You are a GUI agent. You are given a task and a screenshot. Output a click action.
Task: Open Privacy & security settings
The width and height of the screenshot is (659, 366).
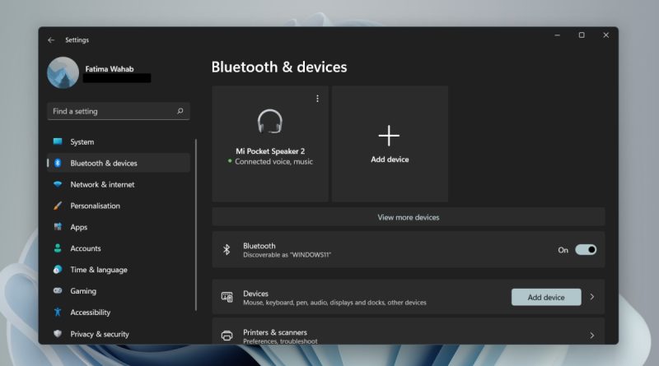click(119, 334)
